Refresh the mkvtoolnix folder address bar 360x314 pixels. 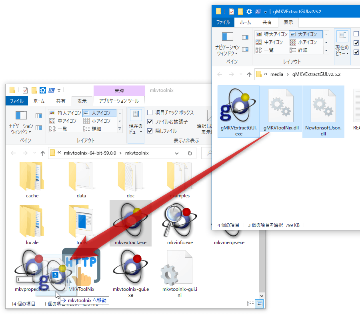pos(190,153)
